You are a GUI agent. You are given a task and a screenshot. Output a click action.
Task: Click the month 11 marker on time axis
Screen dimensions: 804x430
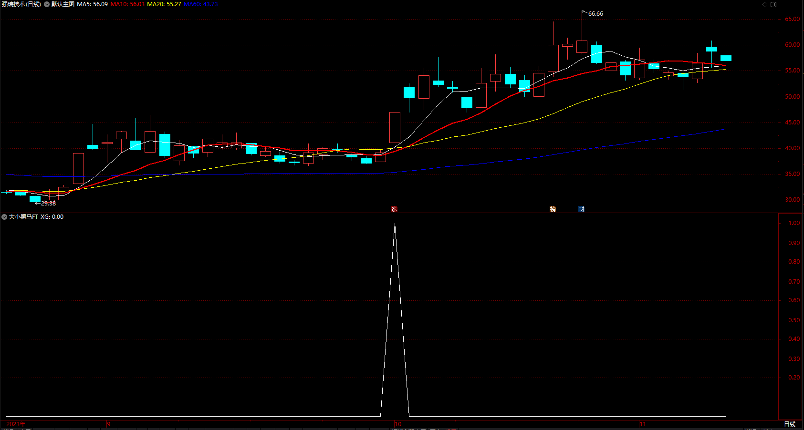click(x=643, y=424)
